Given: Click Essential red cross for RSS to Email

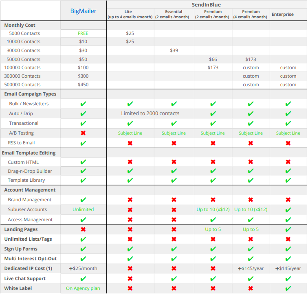Looking at the screenshot, I should 174,143.
